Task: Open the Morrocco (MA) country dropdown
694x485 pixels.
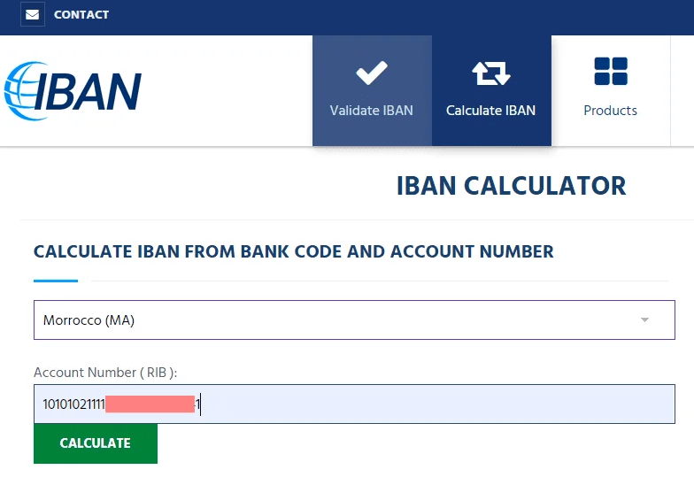Action: coord(336,319)
